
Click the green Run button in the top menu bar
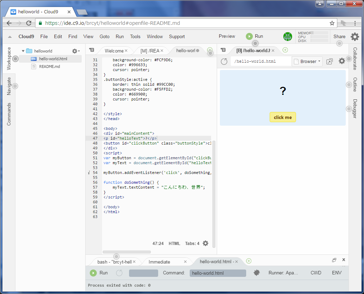click(255, 36)
